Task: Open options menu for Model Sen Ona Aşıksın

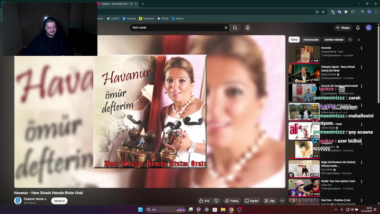Action: pos(362,181)
